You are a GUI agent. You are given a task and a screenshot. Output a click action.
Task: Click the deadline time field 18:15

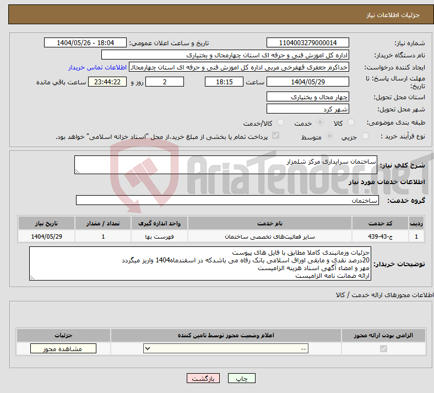click(x=224, y=82)
